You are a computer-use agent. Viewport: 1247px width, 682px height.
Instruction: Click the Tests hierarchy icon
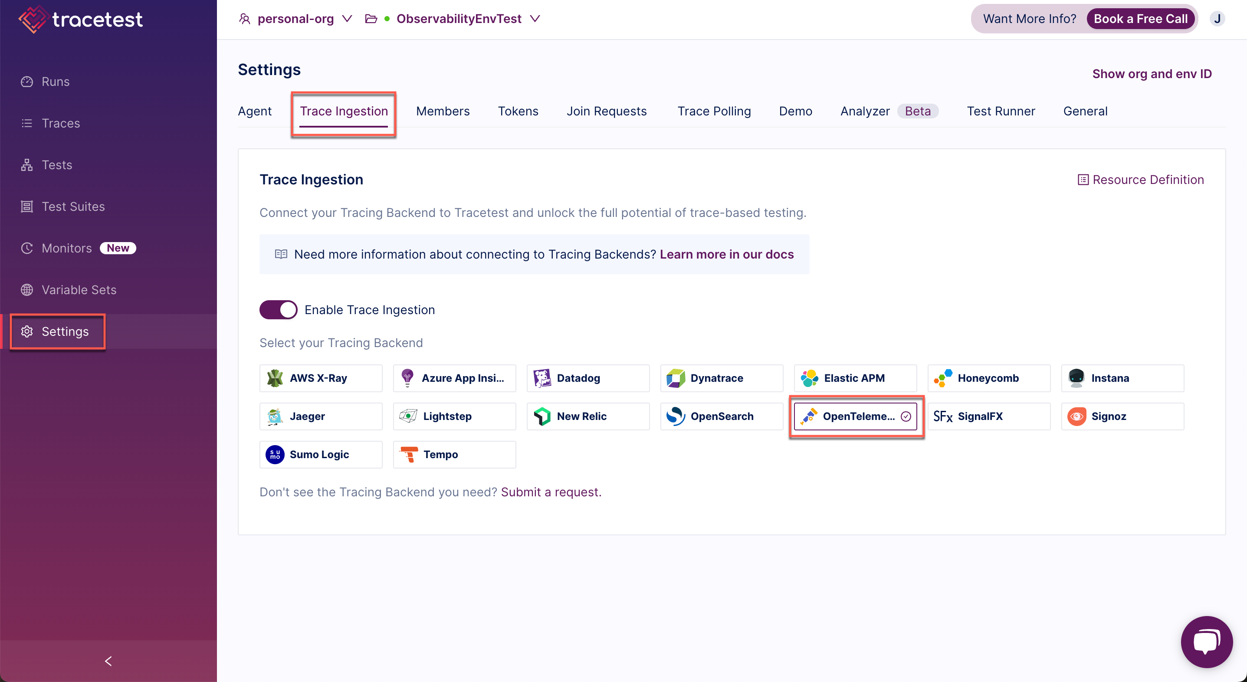tap(26, 165)
